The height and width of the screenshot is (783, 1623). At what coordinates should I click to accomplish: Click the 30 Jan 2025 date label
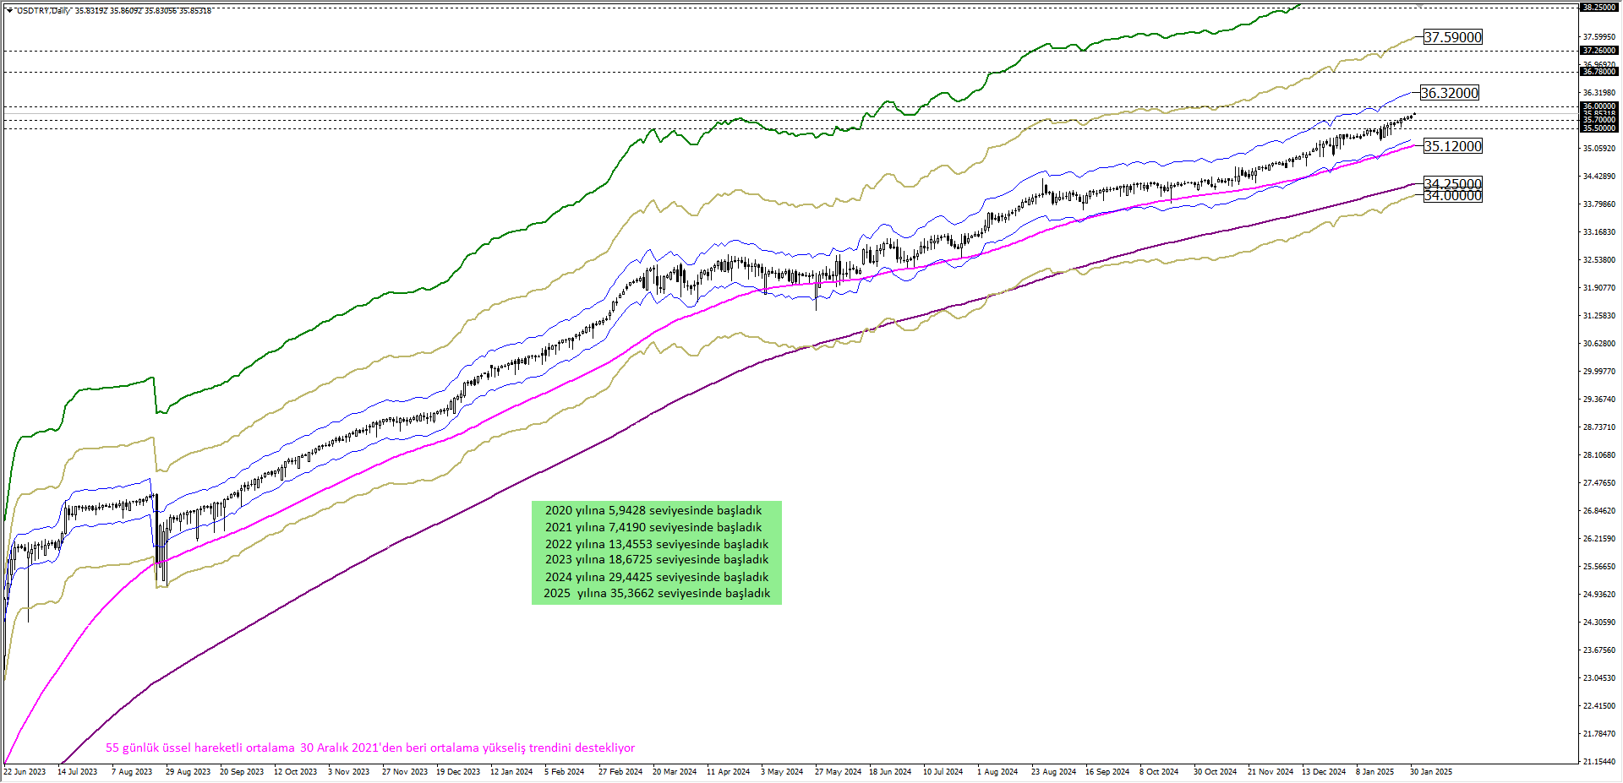[x=1431, y=772]
